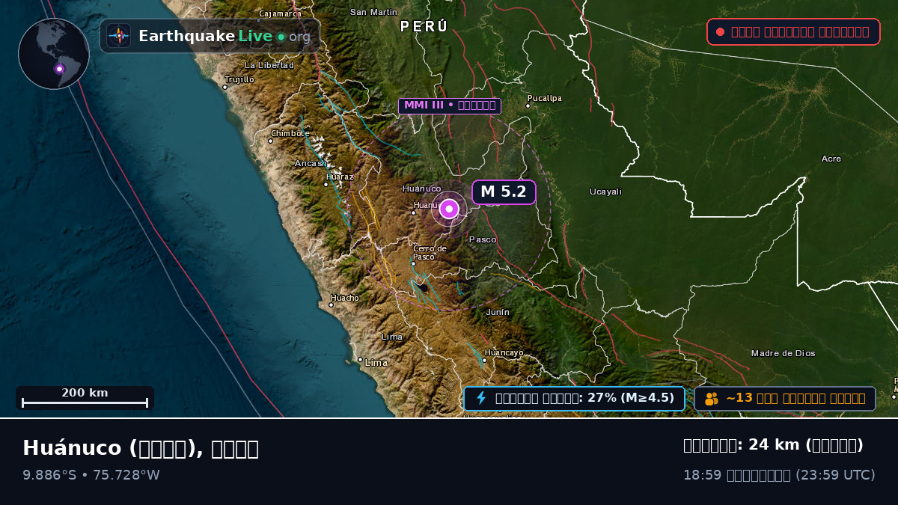Click the 27% (M≥4.5) aftershock badge
This screenshot has width=898, height=505.
pyautogui.click(x=574, y=398)
